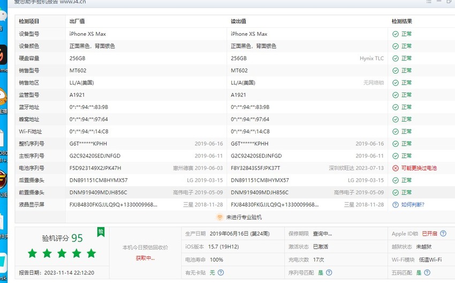The height and width of the screenshot is (283, 455).
Task: Click green check icon in 监管型号 row
Action: (x=396, y=95)
